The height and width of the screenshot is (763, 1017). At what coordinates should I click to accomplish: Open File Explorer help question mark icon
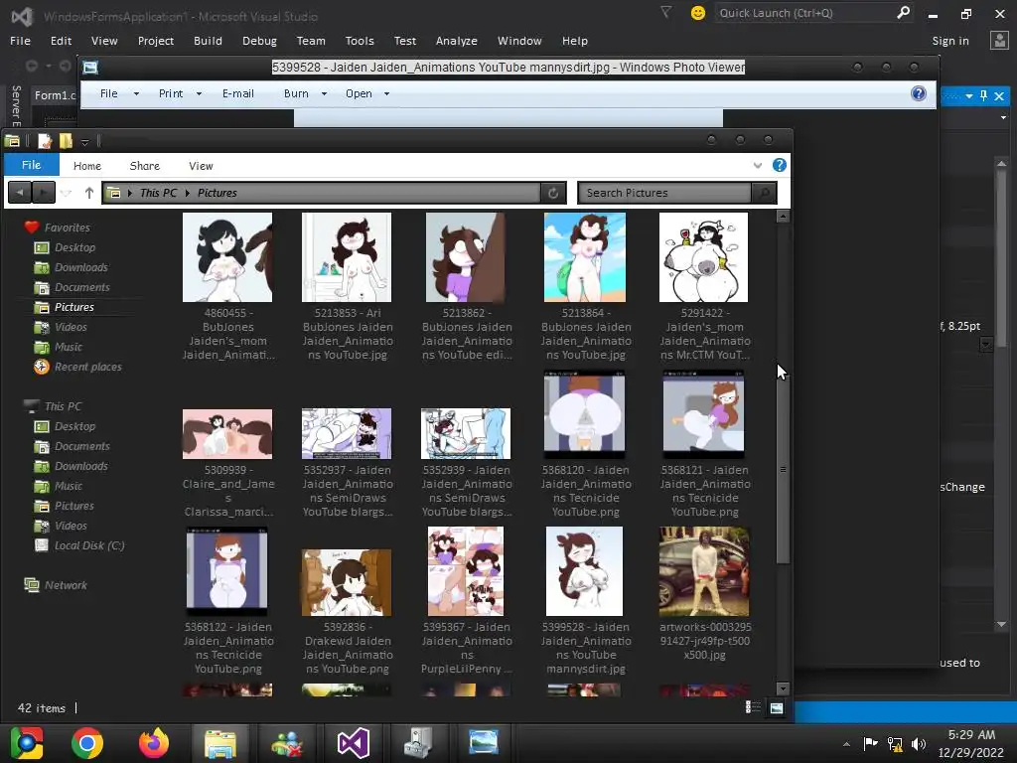(x=780, y=165)
